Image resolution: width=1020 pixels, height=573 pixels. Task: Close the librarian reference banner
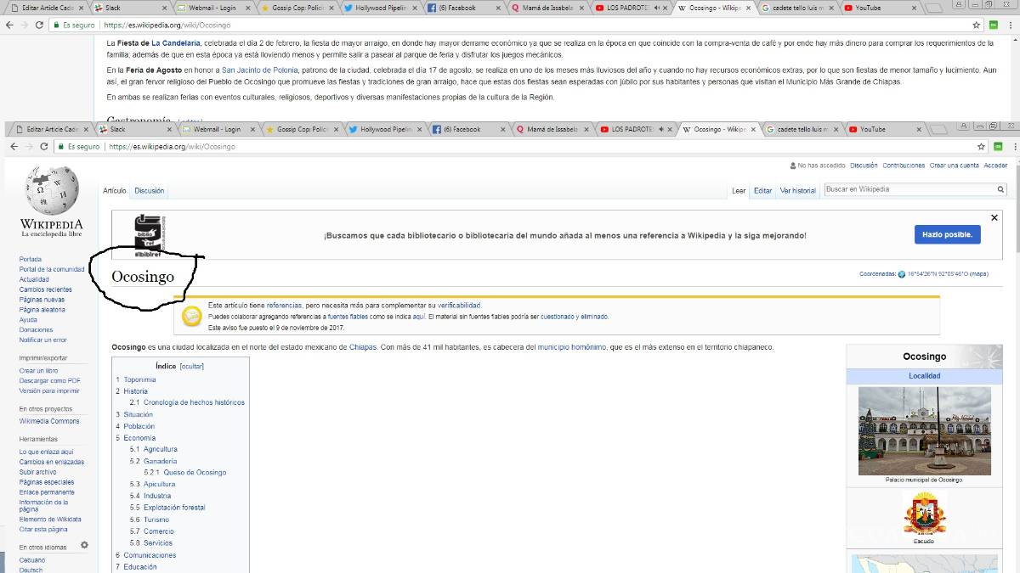pyautogui.click(x=994, y=218)
